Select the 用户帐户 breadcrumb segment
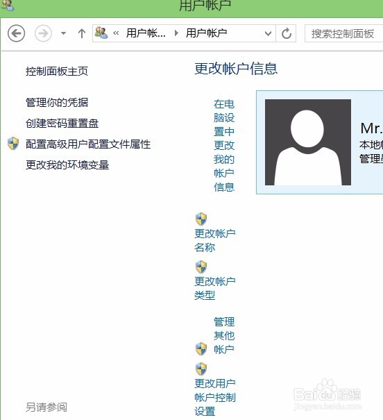 [206, 33]
